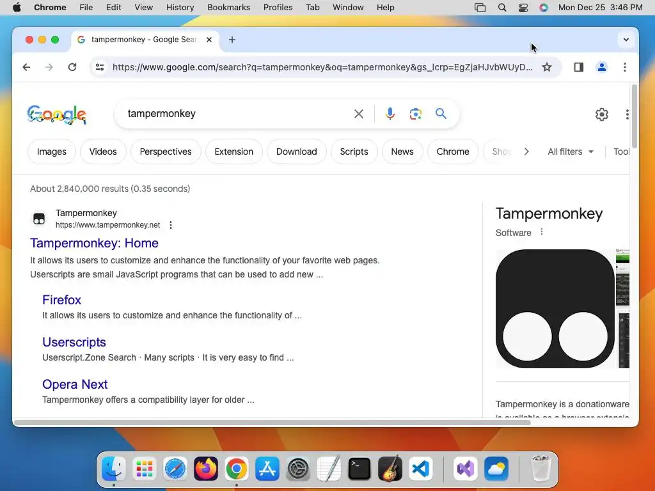The height and width of the screenshot is (491, 655).
Task: Open Google apps dots beside settings gear
Action: coord(627,114)
